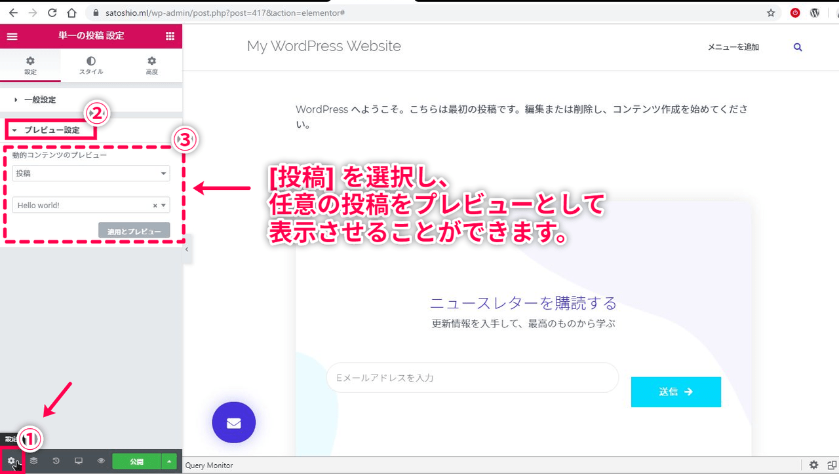Screen dimensions: 839x474
Task: Open the Elementor hamburger menu
Action: (12, 36)
